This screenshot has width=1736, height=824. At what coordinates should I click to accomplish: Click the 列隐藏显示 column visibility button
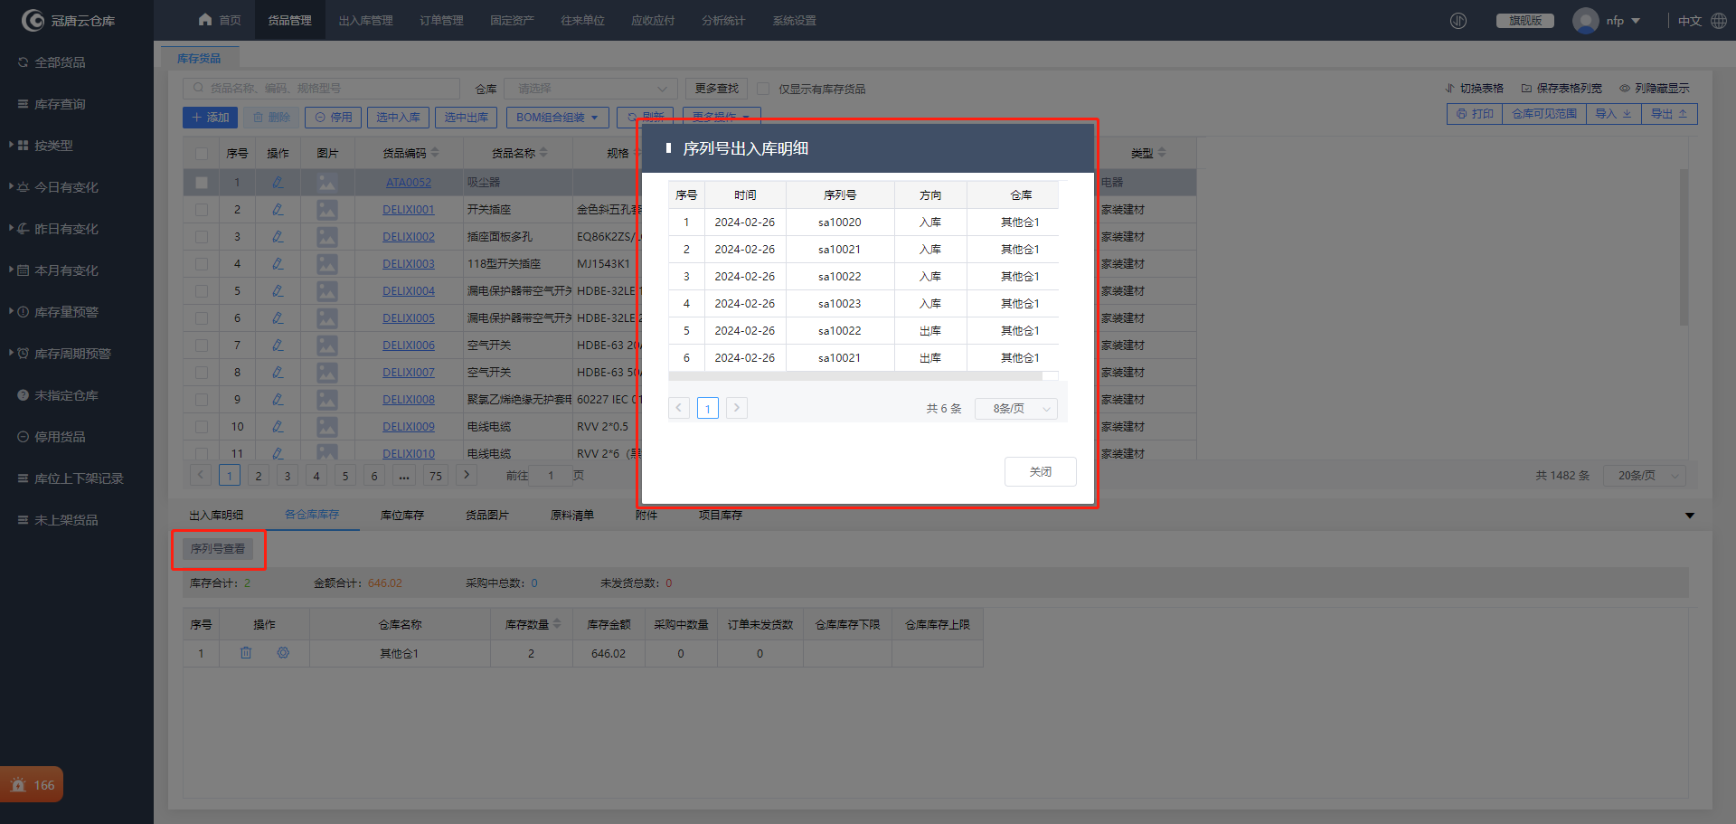coord(1654,89)
